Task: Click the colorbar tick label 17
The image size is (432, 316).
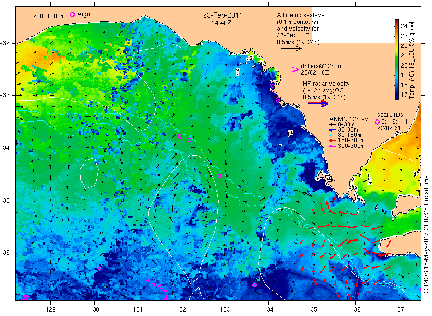Action: [404, 94]
